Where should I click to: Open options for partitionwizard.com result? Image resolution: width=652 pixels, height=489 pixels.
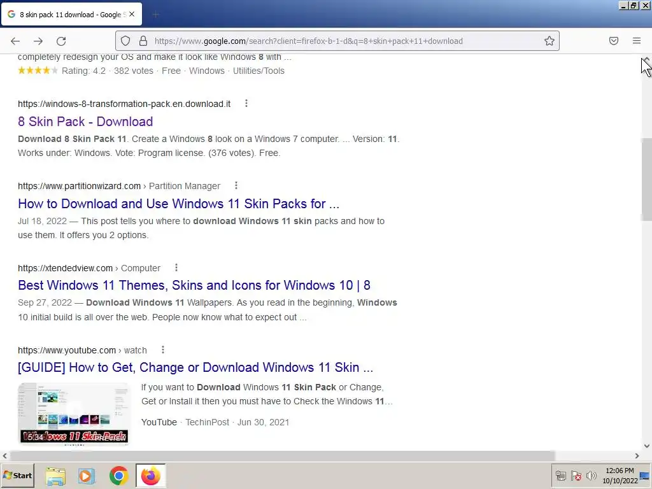tap(236, 185)
